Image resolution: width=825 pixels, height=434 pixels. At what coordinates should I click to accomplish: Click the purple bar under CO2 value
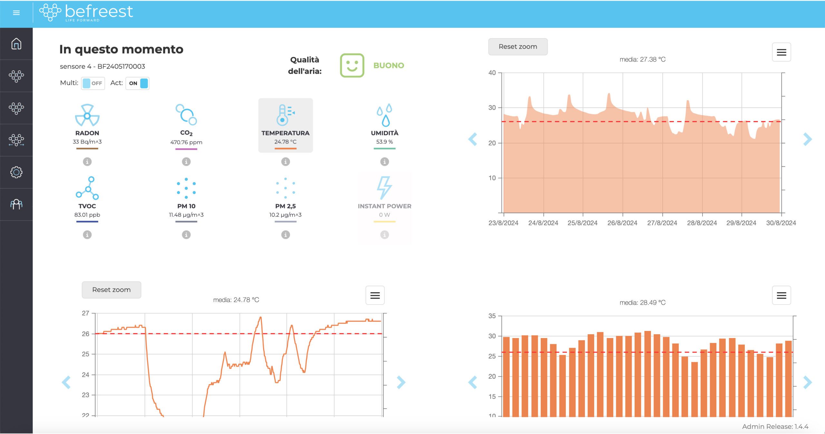(186, 149)
